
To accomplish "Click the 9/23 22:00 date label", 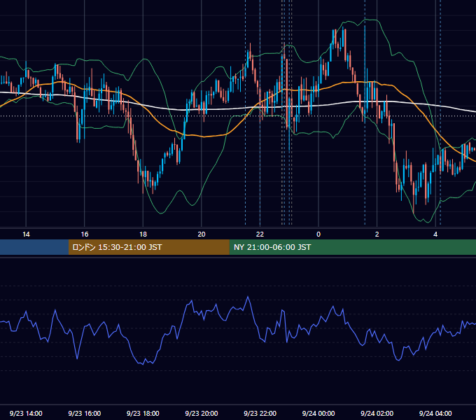I will click(260, 413).
